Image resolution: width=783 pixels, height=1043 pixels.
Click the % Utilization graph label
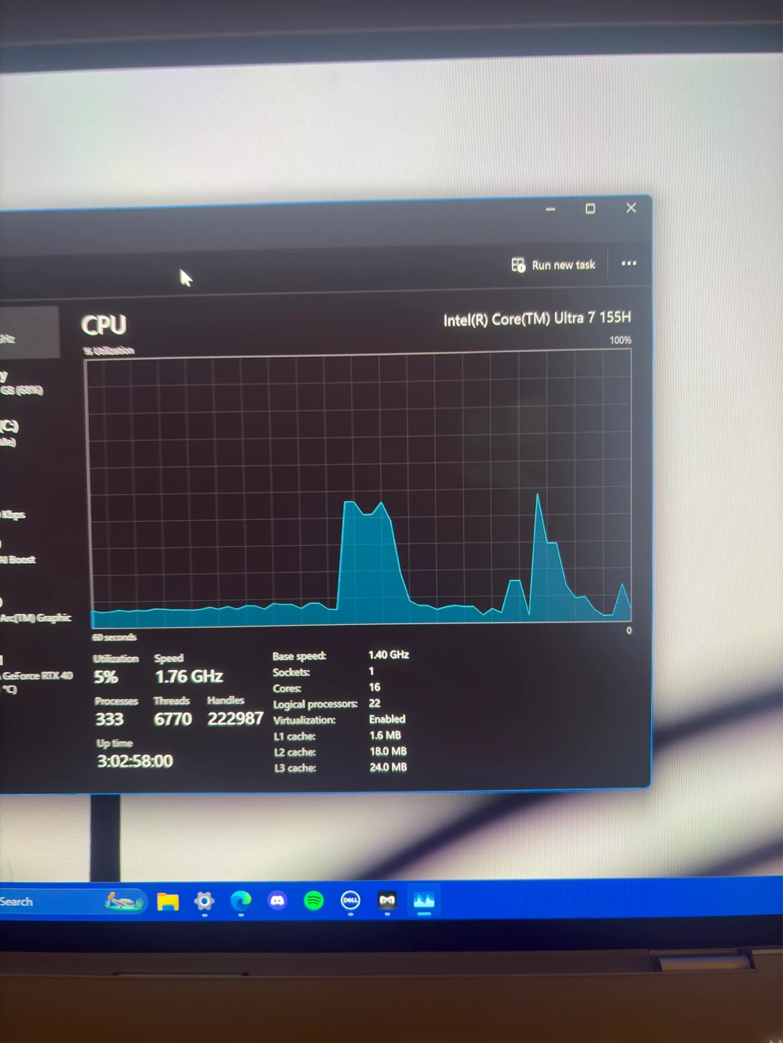(109, 351)
